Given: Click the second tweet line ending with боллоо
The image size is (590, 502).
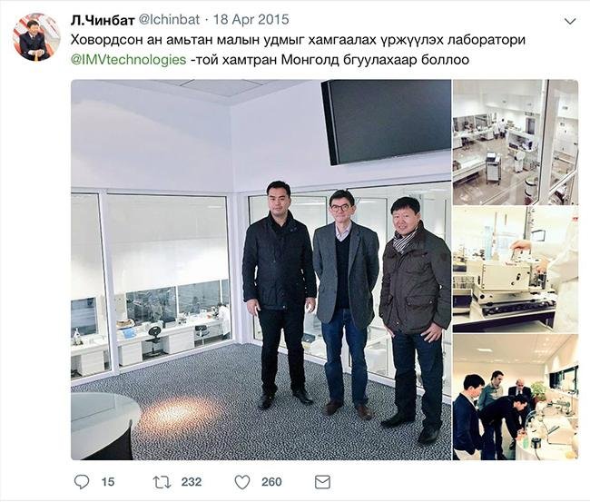Looking at the screenshot, I should pos(270,60).
